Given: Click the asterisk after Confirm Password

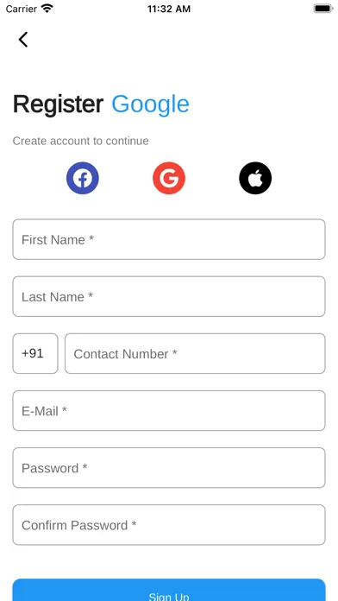Looking at the screenshot, I should point(134,523).
